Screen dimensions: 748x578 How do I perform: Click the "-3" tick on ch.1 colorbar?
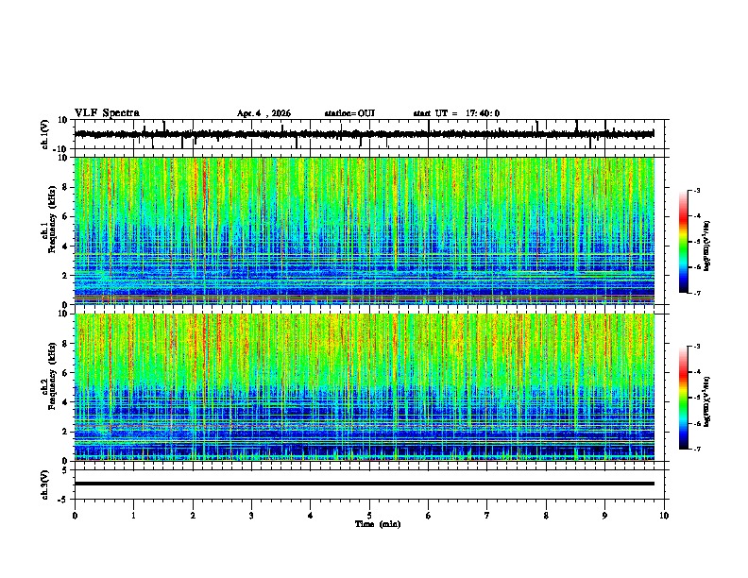(697, 190)
